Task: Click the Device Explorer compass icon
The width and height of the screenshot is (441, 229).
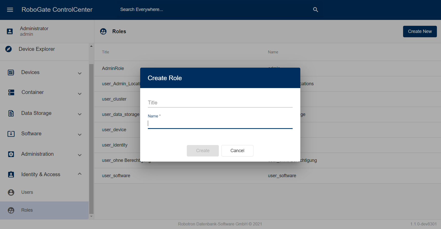Action: [x=8, y=49]
